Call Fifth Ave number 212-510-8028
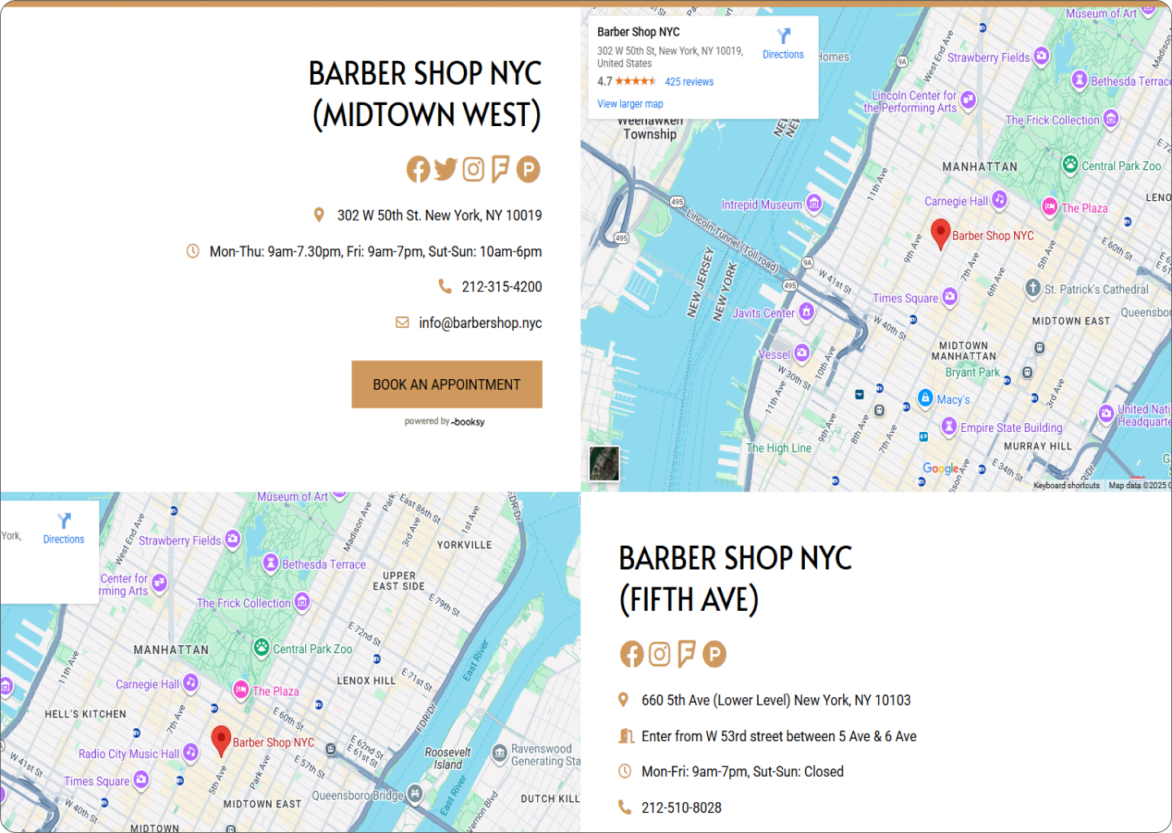The height and width of the screenshot is (833, 1172). [681, 808]
